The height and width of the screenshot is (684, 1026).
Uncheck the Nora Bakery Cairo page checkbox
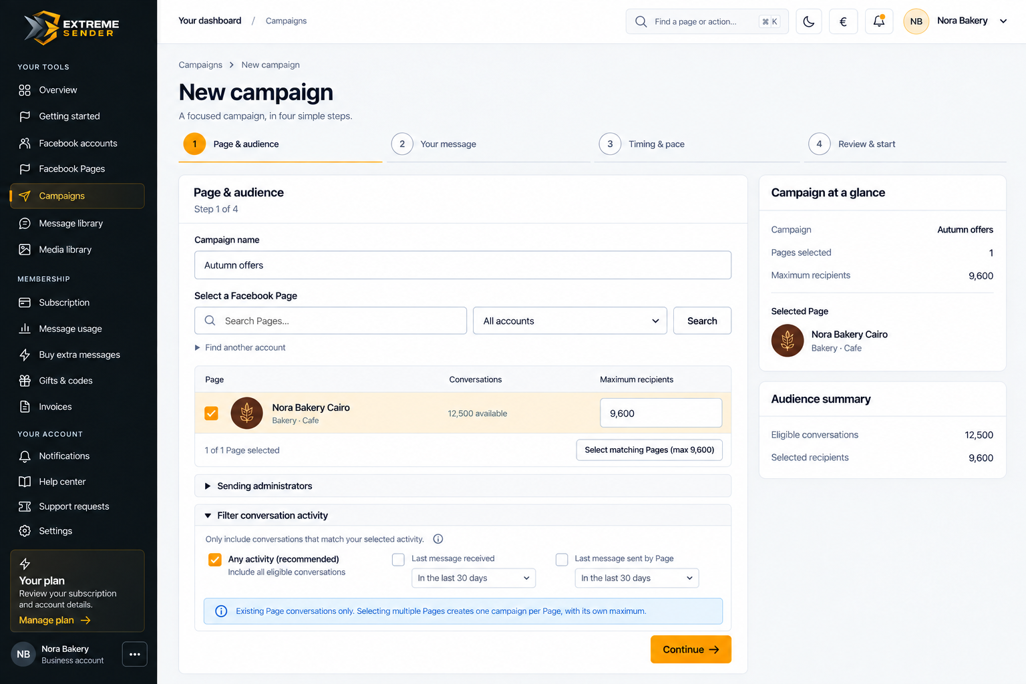(x=211, y=413)
